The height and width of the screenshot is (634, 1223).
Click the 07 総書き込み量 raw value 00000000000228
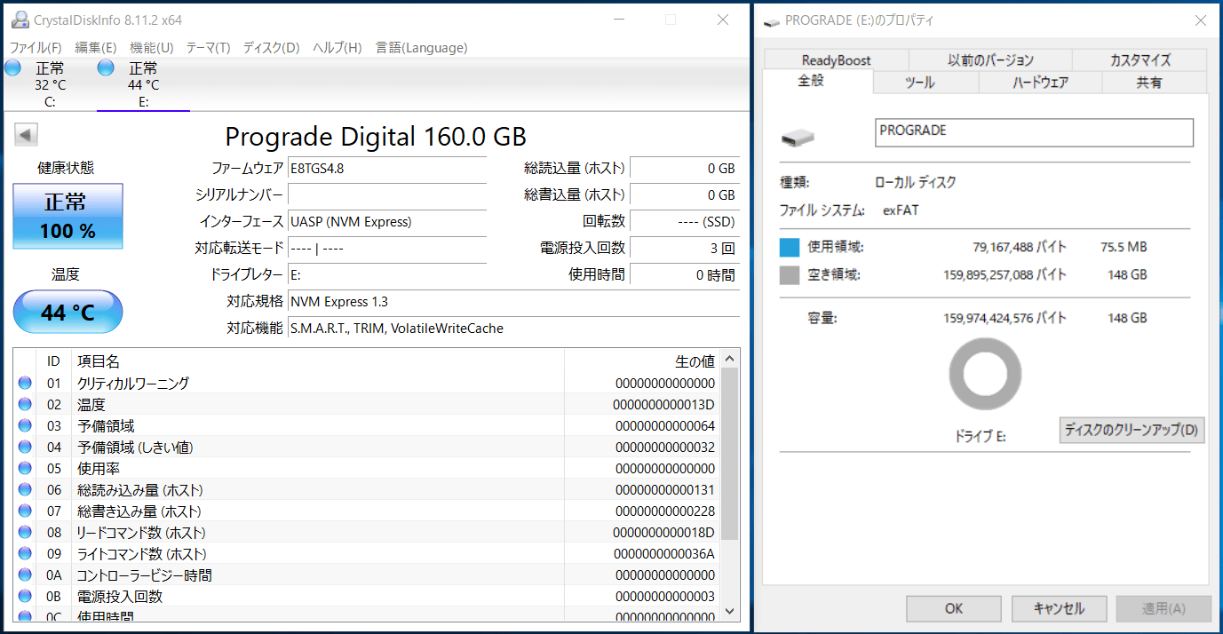coord(665,511)
